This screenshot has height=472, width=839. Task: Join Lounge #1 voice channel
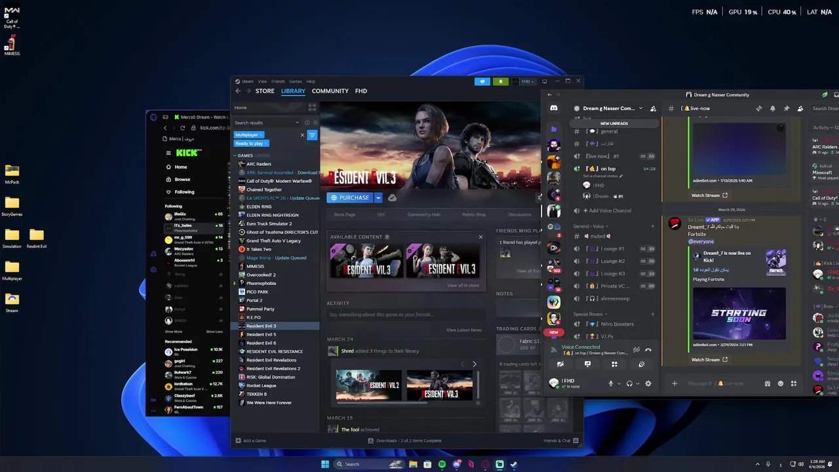coord(614,248)
